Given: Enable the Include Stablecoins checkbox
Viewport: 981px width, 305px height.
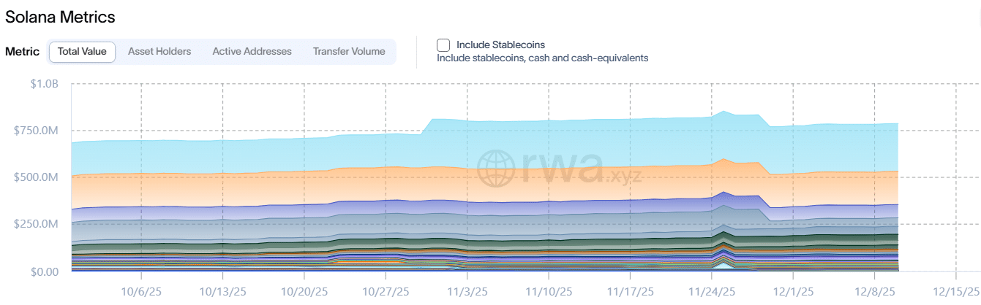Looking at the screenshot, I should tap(443, 45).
